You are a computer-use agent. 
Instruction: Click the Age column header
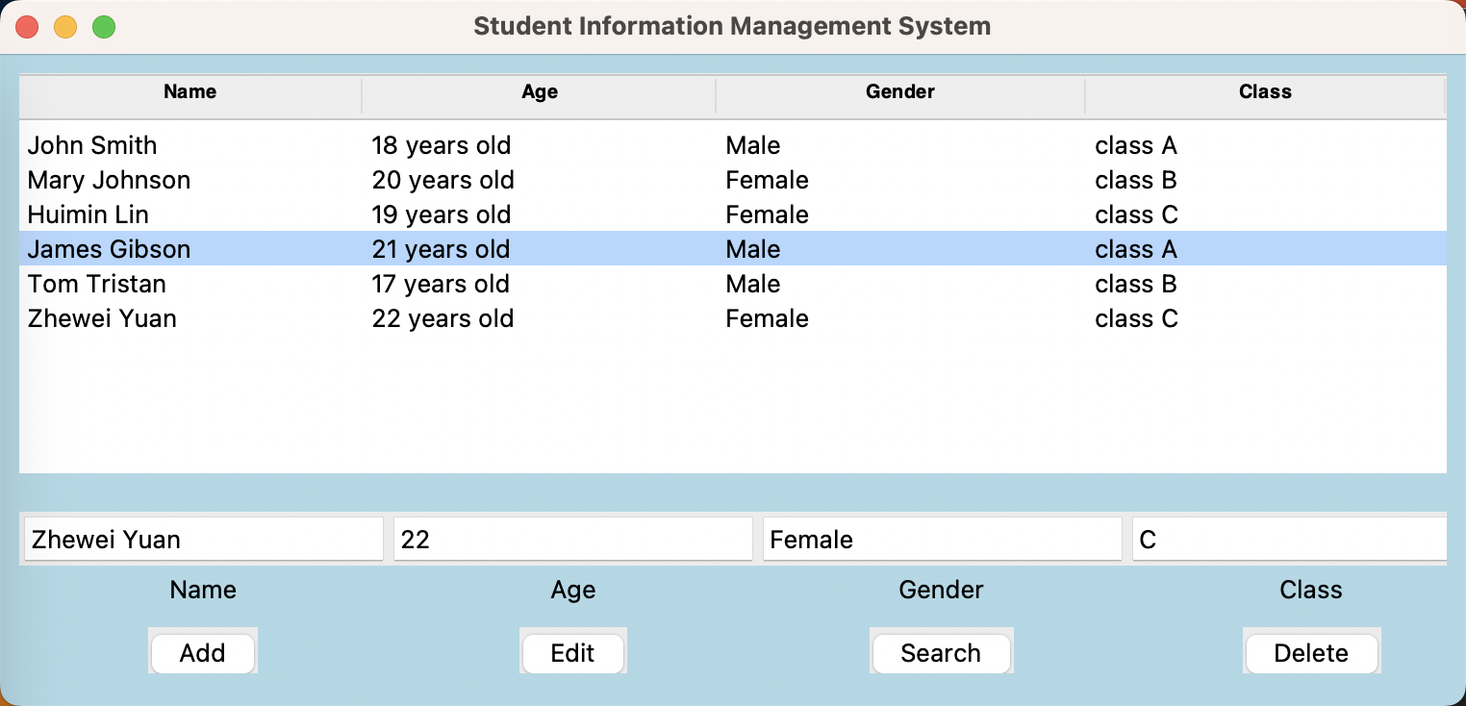coord(539,91)
